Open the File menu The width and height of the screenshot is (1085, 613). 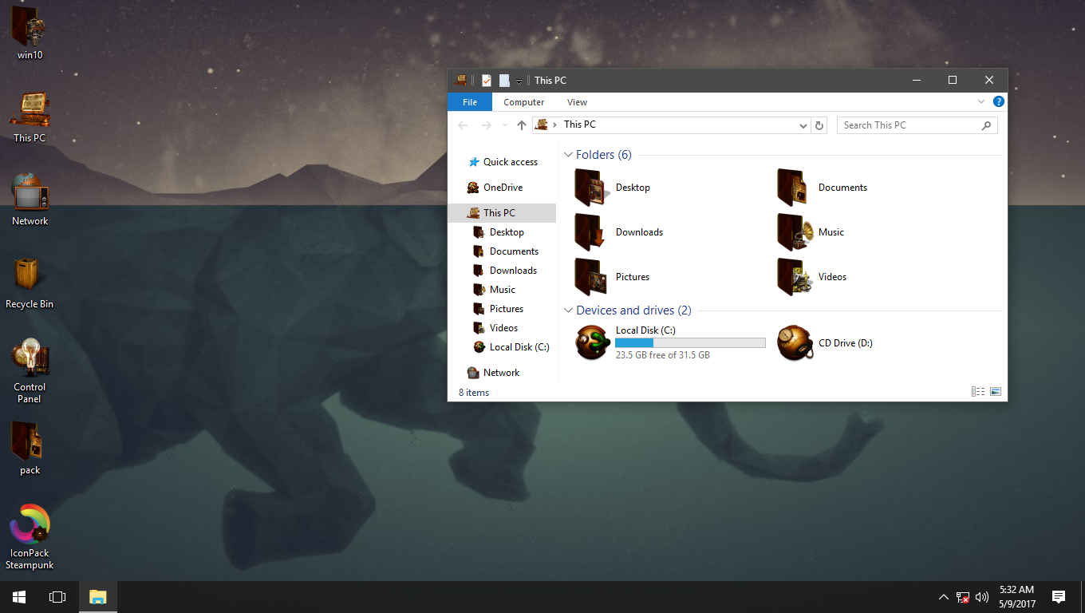(470, 101)
